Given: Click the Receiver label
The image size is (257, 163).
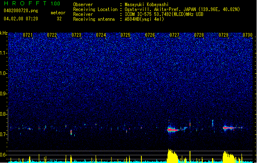Looking at the screenshot, I should click(x=83, y=14).
